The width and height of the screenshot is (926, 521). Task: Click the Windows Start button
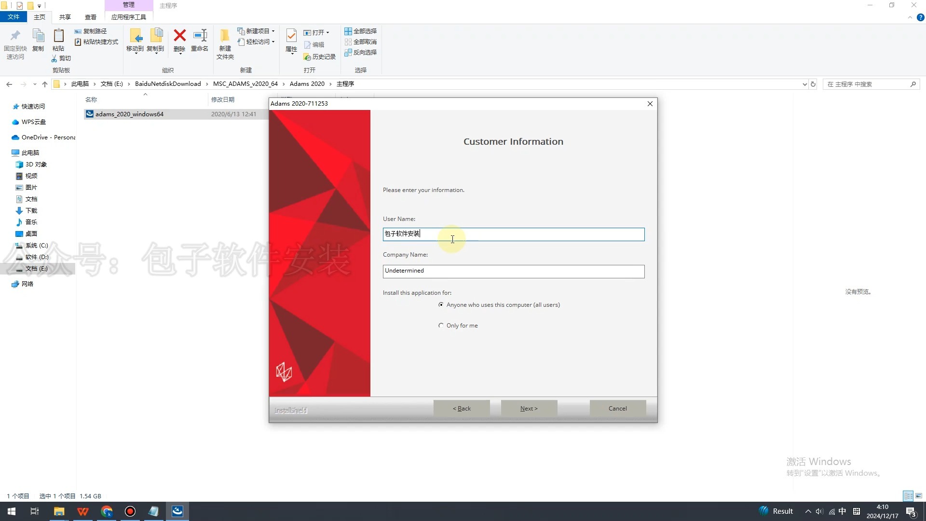click(12, 511)
